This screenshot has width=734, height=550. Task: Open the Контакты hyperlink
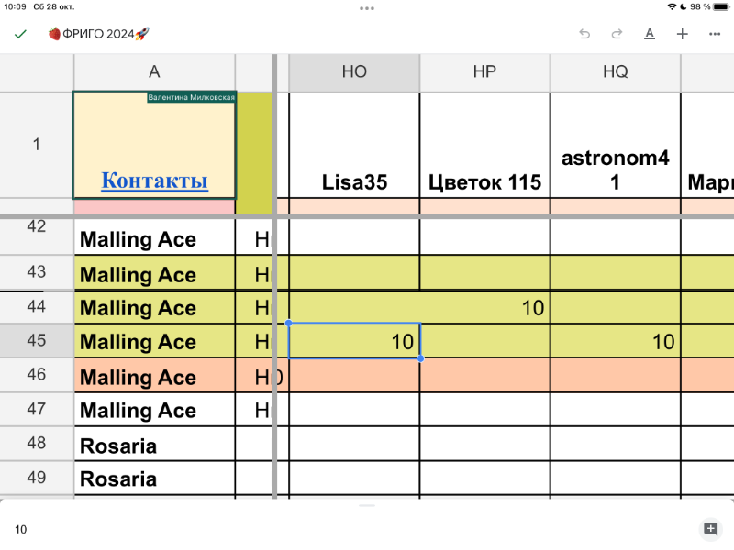click(154, 181)
